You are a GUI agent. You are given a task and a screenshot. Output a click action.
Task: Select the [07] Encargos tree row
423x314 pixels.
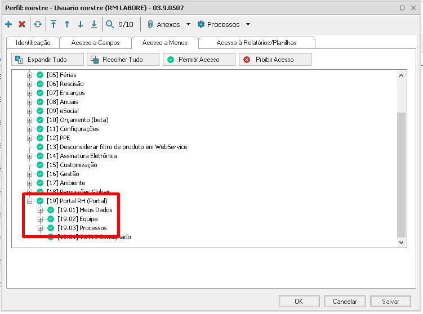click(x=66, y=93)
